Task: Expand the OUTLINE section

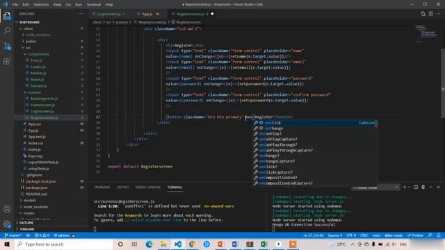Action: click(x=51, y=222)
